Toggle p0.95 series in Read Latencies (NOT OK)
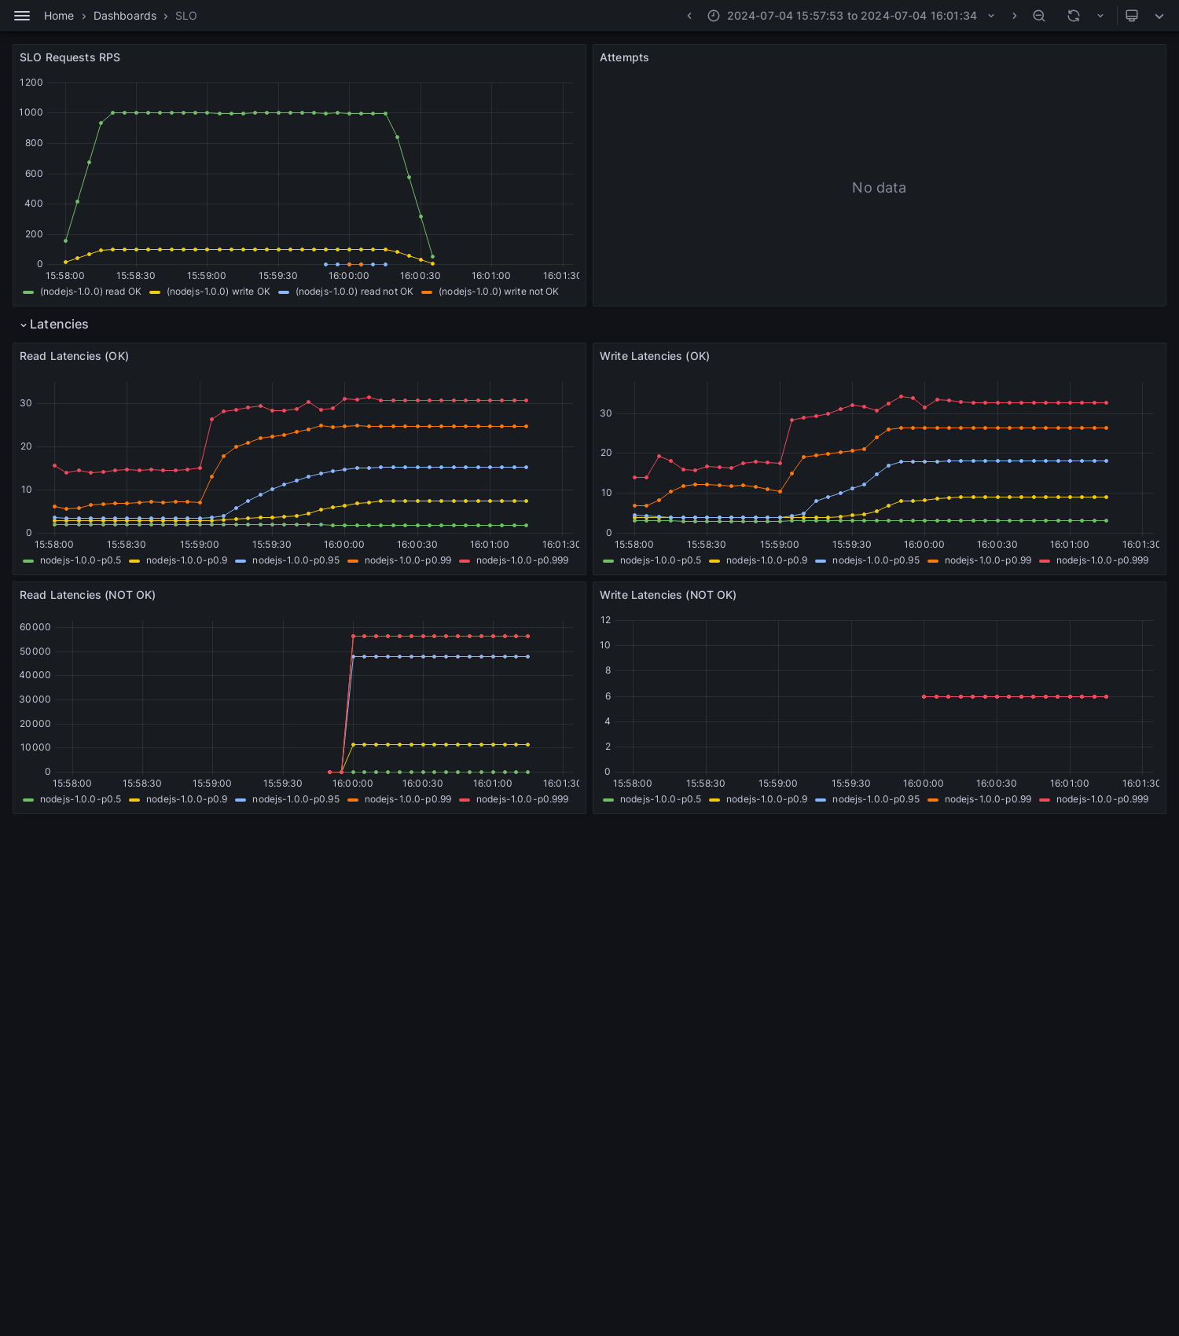The height and width of the screenshot is (1336, 1179). [x=296, y=799]
